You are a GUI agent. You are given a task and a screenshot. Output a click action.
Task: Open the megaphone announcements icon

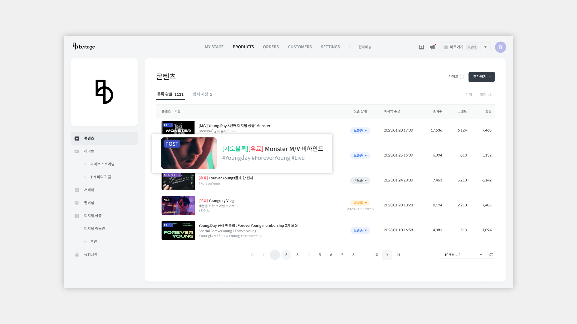432,47
